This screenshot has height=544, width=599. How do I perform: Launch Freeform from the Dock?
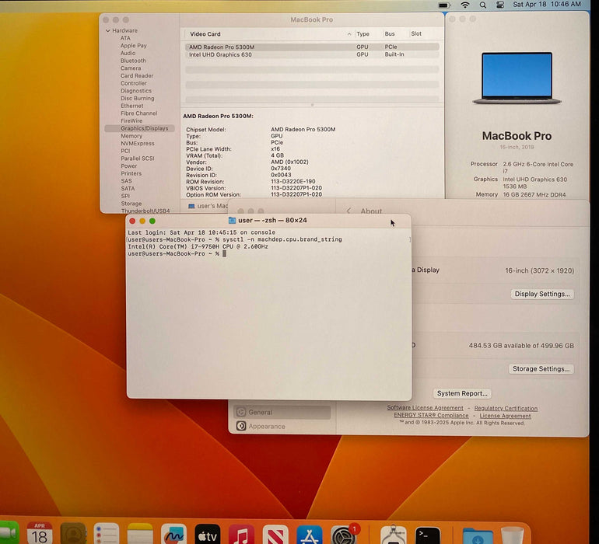173,534
